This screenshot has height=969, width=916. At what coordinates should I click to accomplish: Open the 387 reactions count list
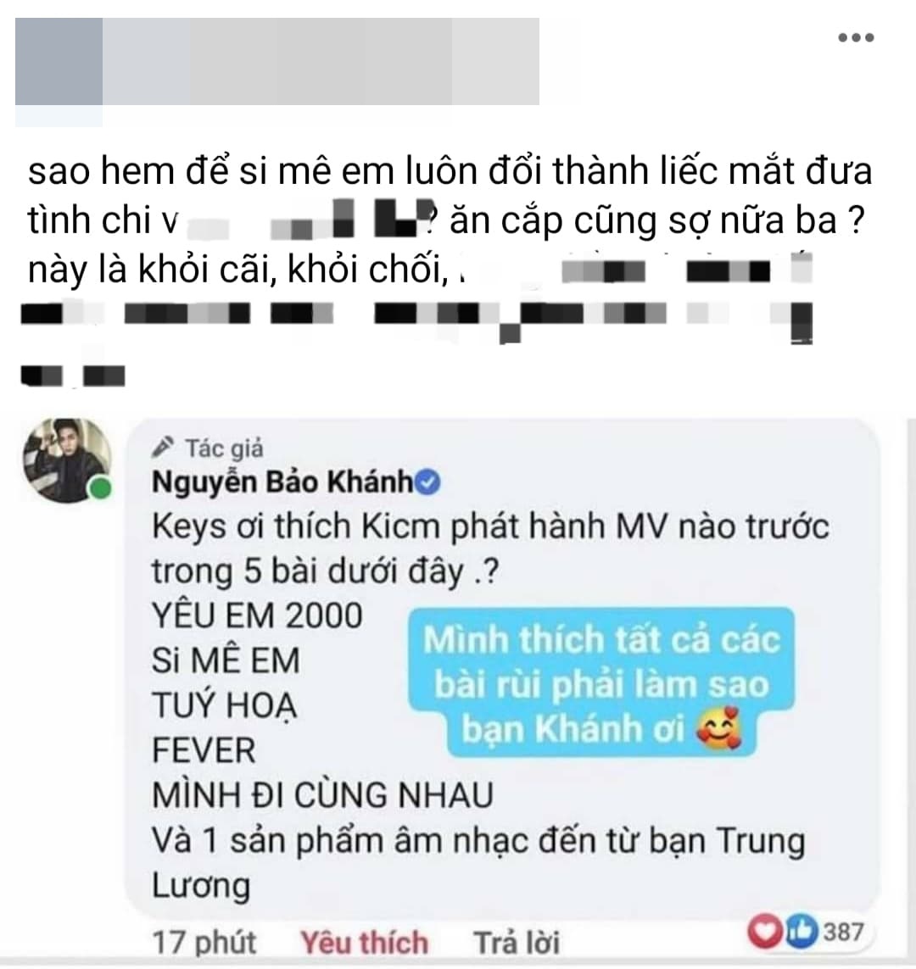tap(843, 932)
